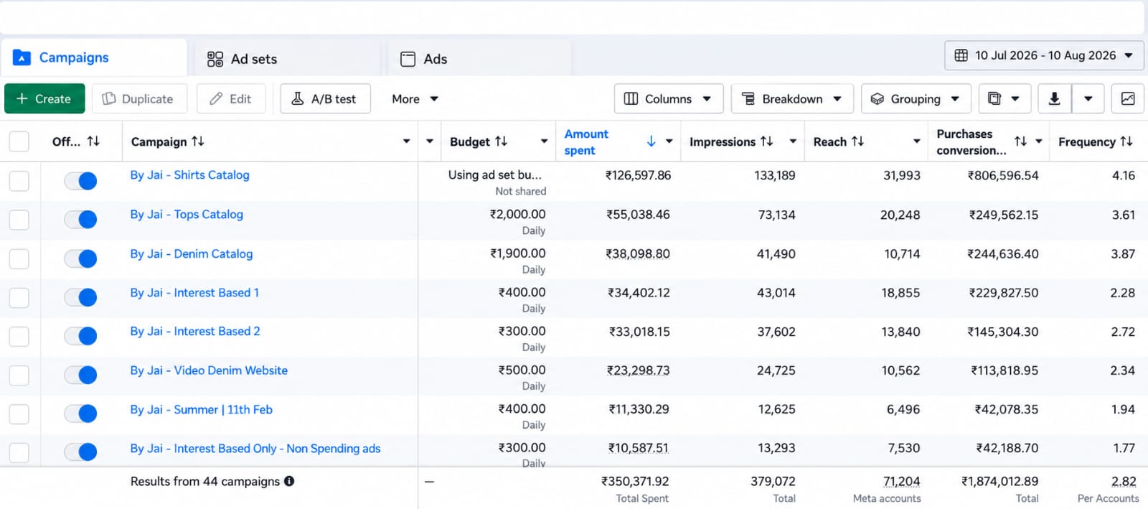Click the Duplicate button
Viewport: 1148px width, 509px height.
139,98
